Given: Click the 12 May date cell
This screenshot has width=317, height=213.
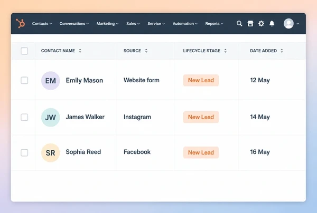Looking at the screenshot, I should point(260,80).
